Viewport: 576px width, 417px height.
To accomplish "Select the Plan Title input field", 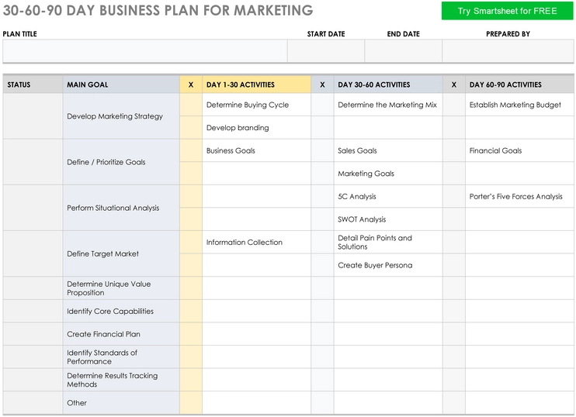I will tap(145, 51).
